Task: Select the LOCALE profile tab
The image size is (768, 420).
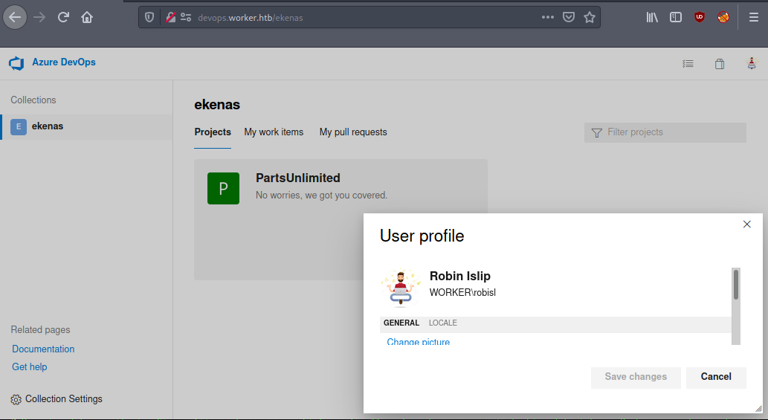Action: [443, 323]
